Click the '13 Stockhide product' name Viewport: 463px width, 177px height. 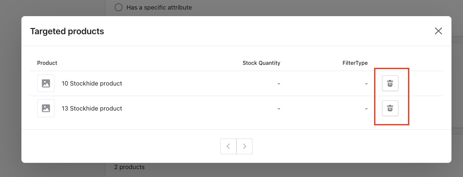click(92, 109)
